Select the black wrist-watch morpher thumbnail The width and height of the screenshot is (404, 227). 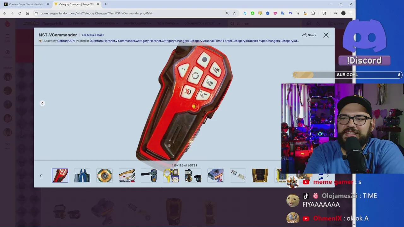pos(193,176)
